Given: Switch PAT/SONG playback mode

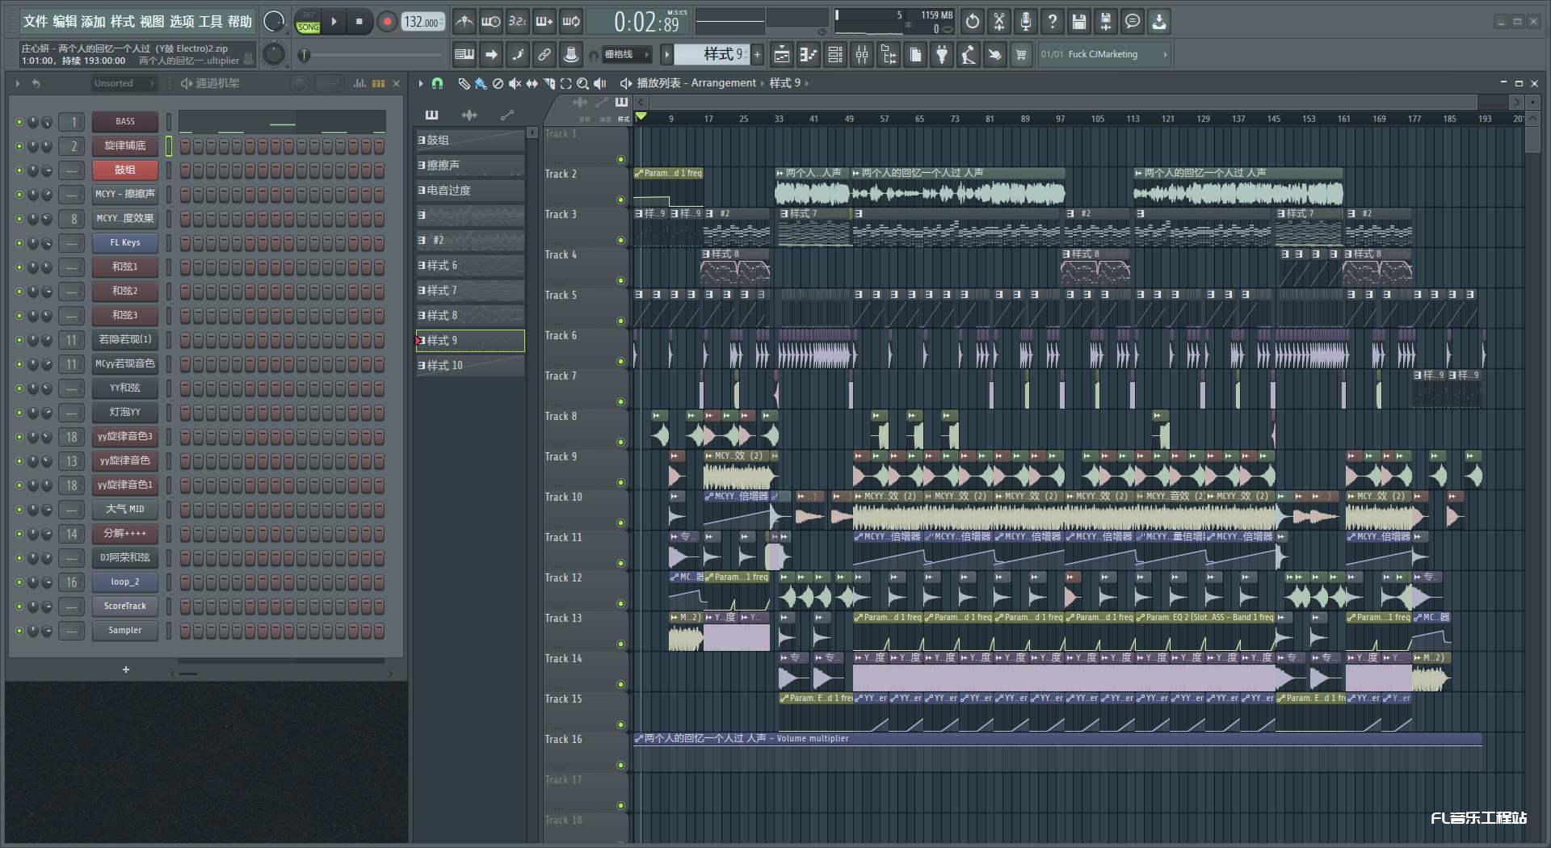Looking at the screenshot, I should (308, 22).
